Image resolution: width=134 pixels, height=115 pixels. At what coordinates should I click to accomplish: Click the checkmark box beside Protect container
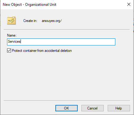coord(9,51)
